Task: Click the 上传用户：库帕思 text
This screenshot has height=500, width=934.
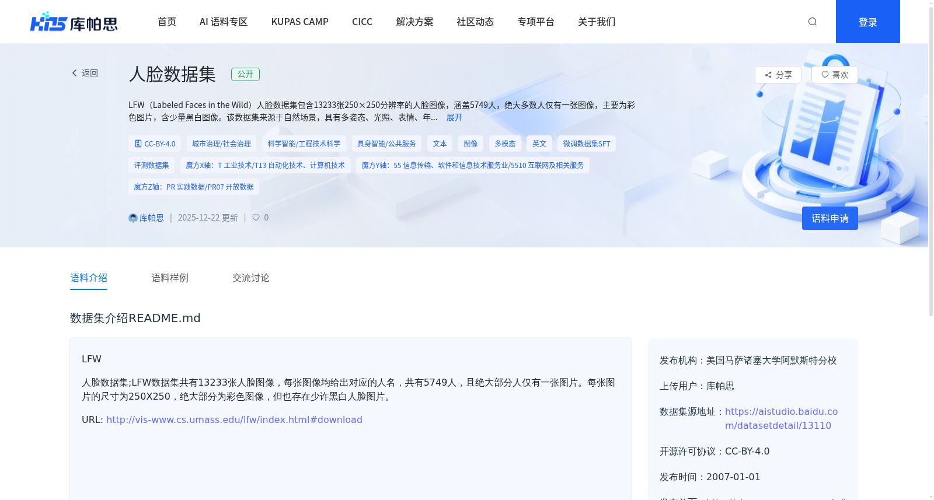Action: [x=697, y=386]
